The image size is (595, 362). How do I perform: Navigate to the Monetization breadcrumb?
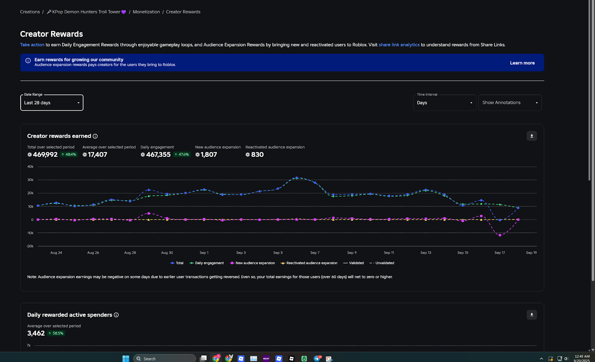pyautogui.click(x=146, y=12)
